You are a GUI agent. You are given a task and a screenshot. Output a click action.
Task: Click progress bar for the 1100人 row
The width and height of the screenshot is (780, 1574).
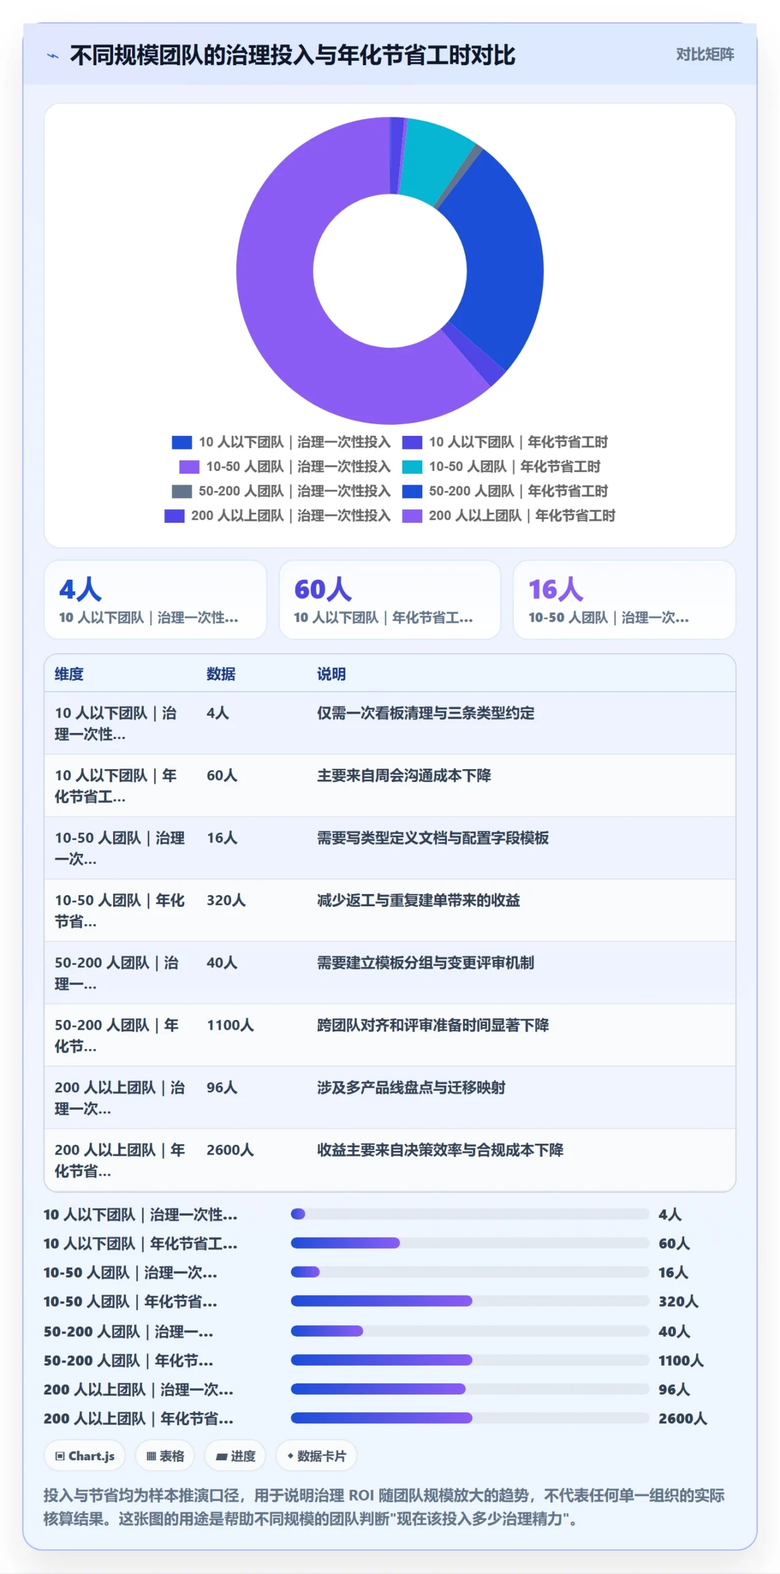pos(470,1359)
